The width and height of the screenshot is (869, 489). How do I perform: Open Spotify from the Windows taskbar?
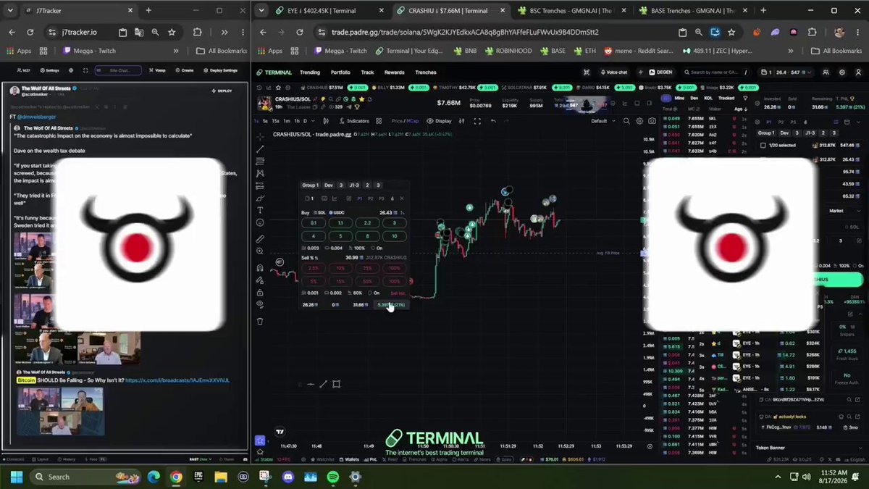point(333,477)
